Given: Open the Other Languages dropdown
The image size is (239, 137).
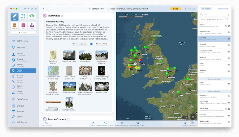Looking at the screenshot, I should (82, 44).
